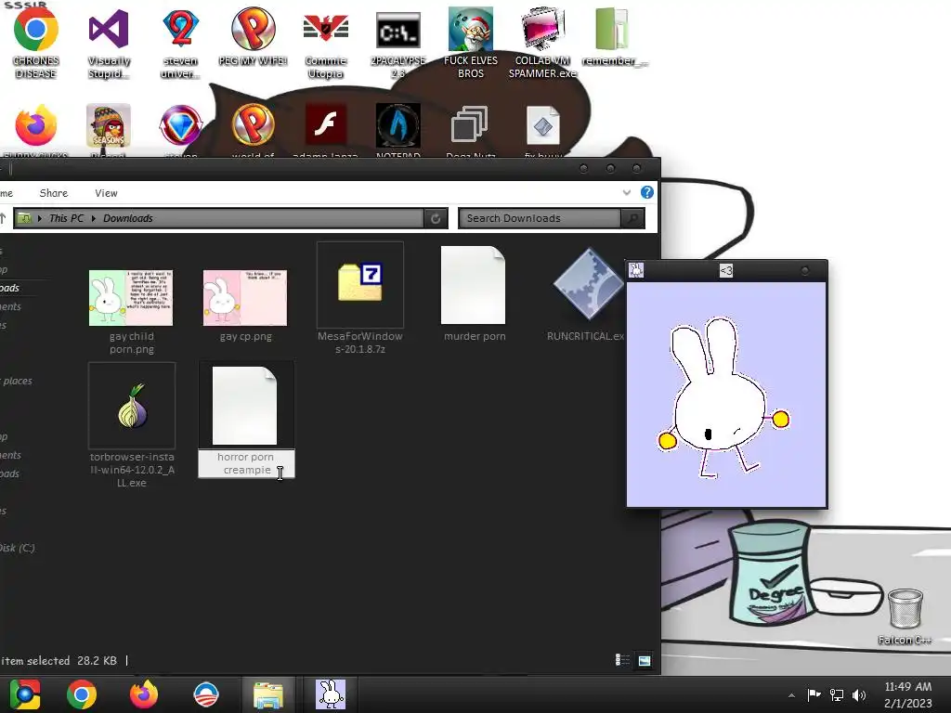951x713 pixels.
Task: Click the status bar text 28.2 KB
Action: [x=97, y=660]
